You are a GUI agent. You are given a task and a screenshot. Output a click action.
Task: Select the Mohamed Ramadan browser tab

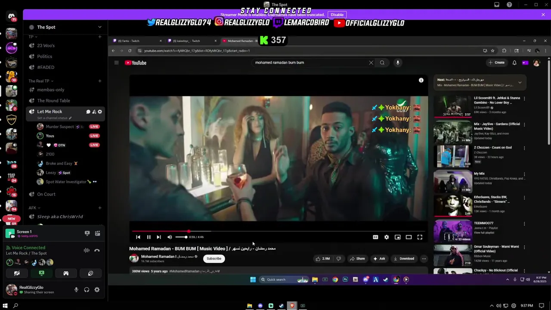click(x=241, y=41)
